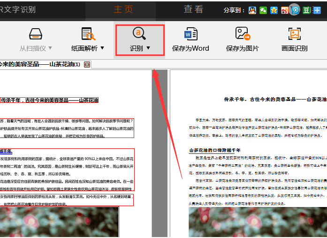The height and width of the screenshot is (238, 327).
Task: Click the 保存为图片 icon
Action: click(x=242, y=34)
